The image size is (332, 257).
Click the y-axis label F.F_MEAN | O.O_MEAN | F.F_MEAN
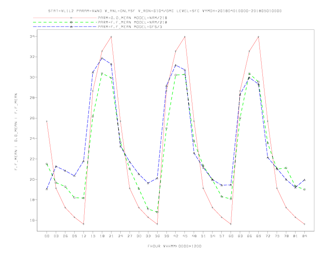point(16,132)
